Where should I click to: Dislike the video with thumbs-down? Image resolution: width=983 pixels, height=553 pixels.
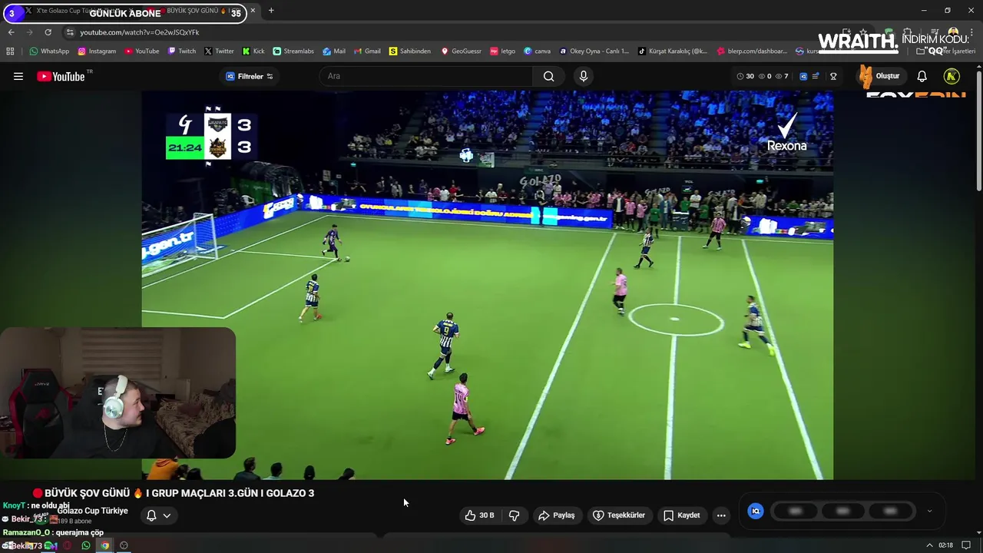515,515
